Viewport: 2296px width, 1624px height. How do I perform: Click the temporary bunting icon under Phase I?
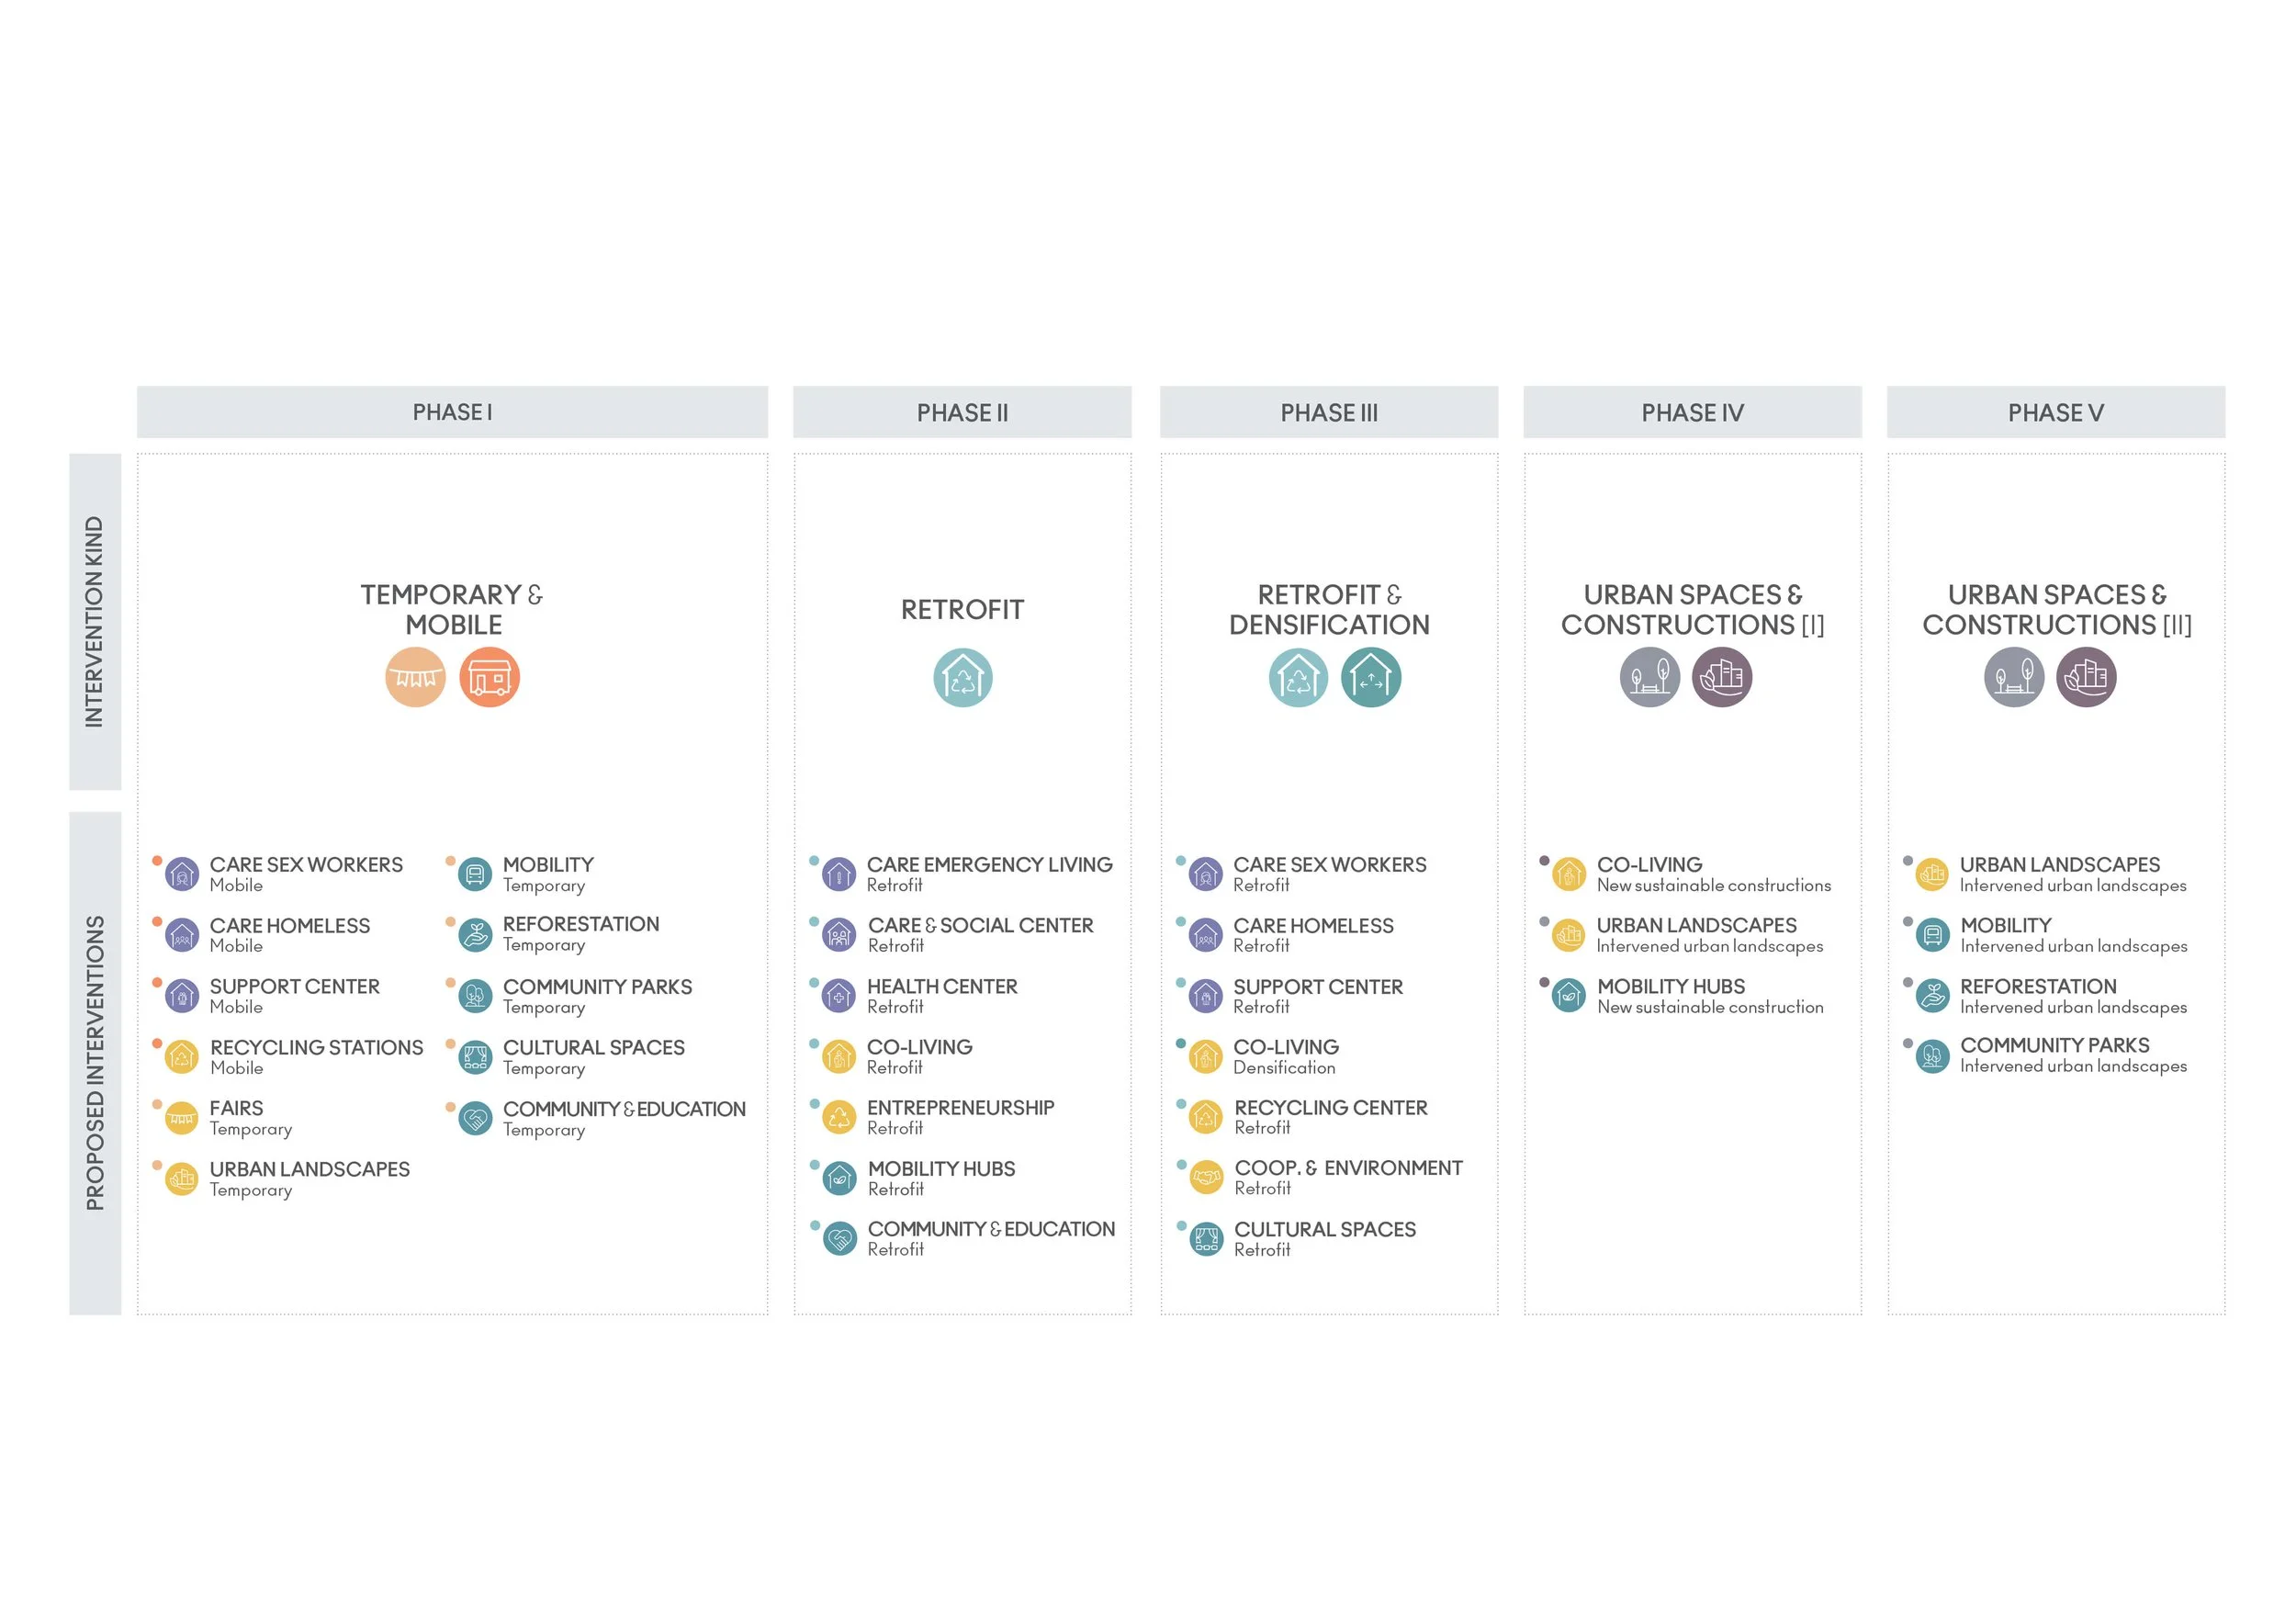415,677
